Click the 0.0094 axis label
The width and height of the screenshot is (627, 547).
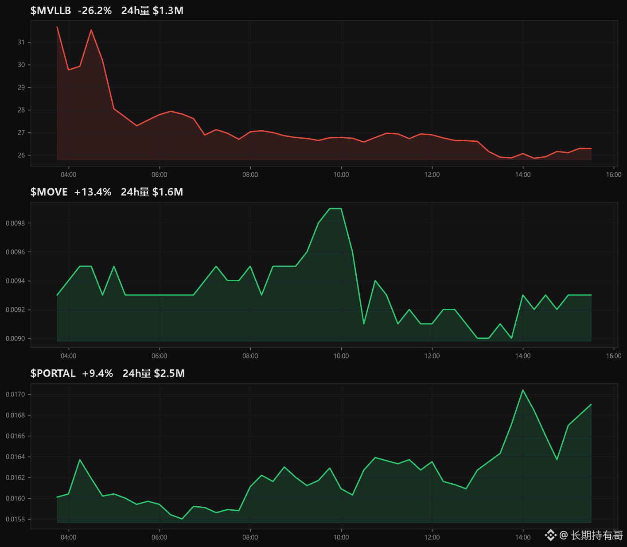click(x=16, y=281)
